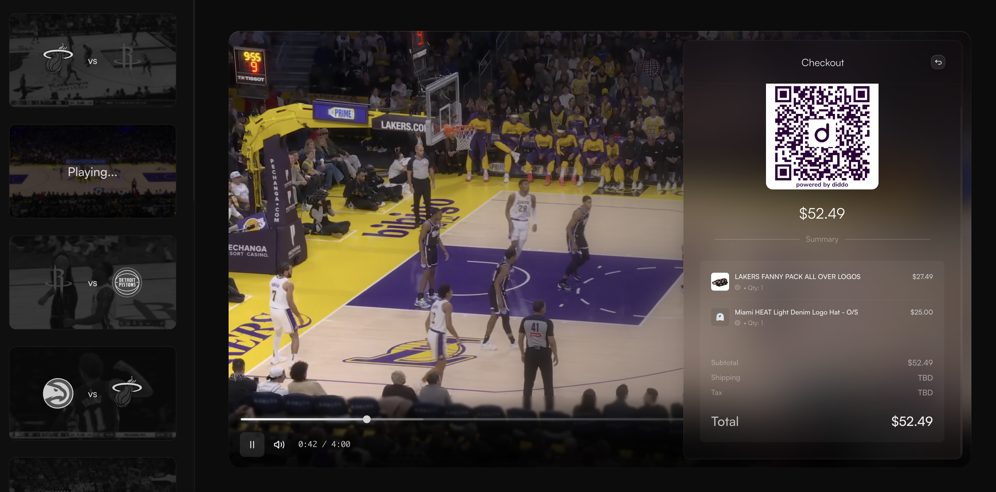Select color circle under Miami HEAT hat
The width and height of the screenshot is (996, 492).
[738, 323]
